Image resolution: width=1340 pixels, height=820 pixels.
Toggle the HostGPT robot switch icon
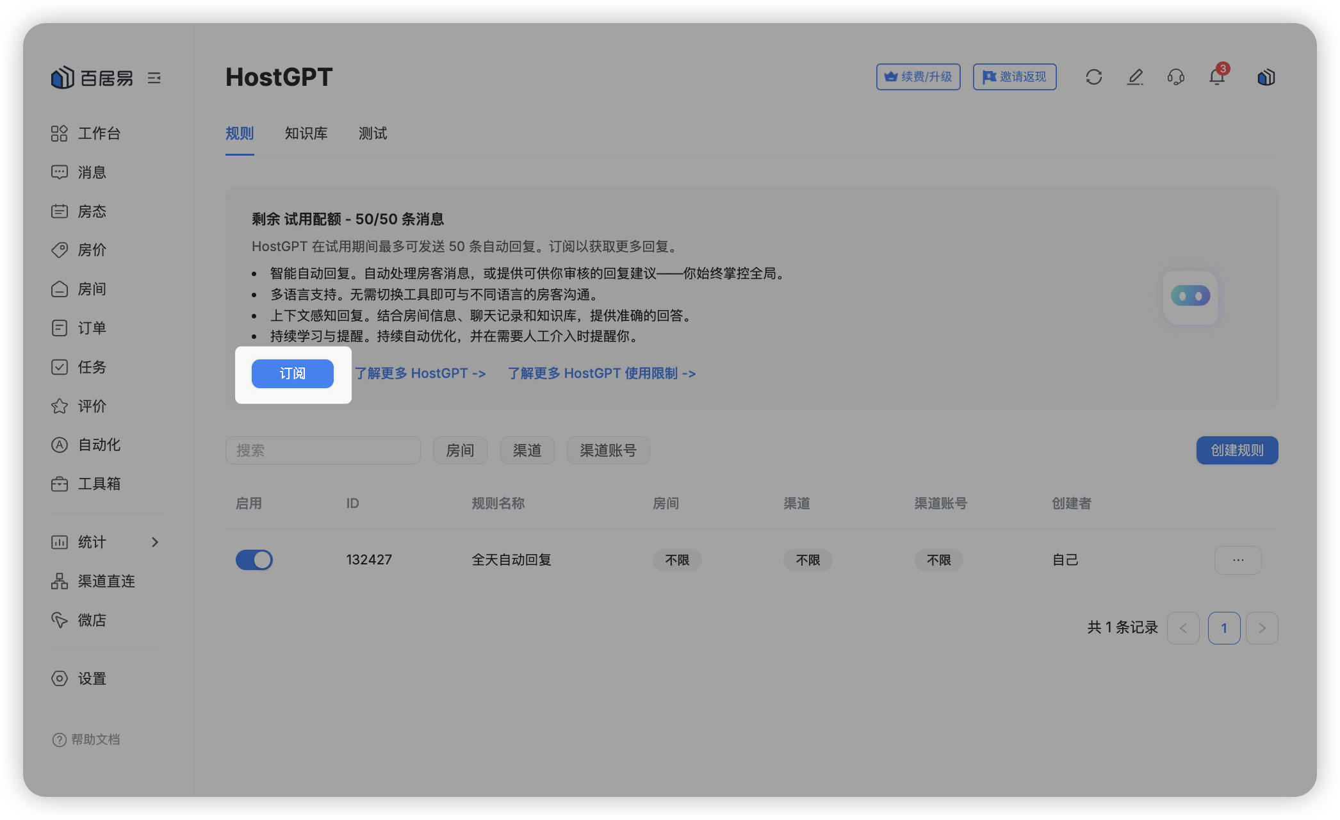click(x=1190, y=296)
